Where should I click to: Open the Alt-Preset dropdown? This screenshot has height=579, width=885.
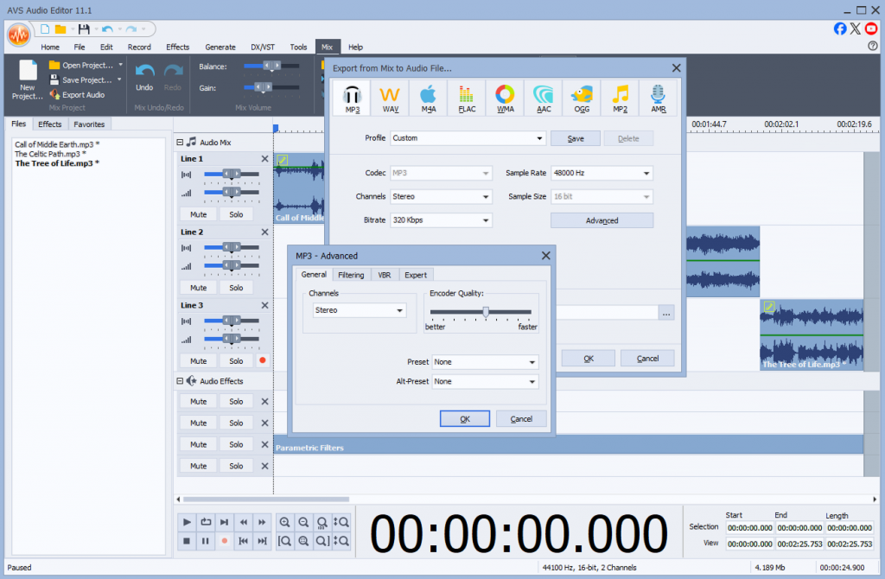(x=485, y=381)
